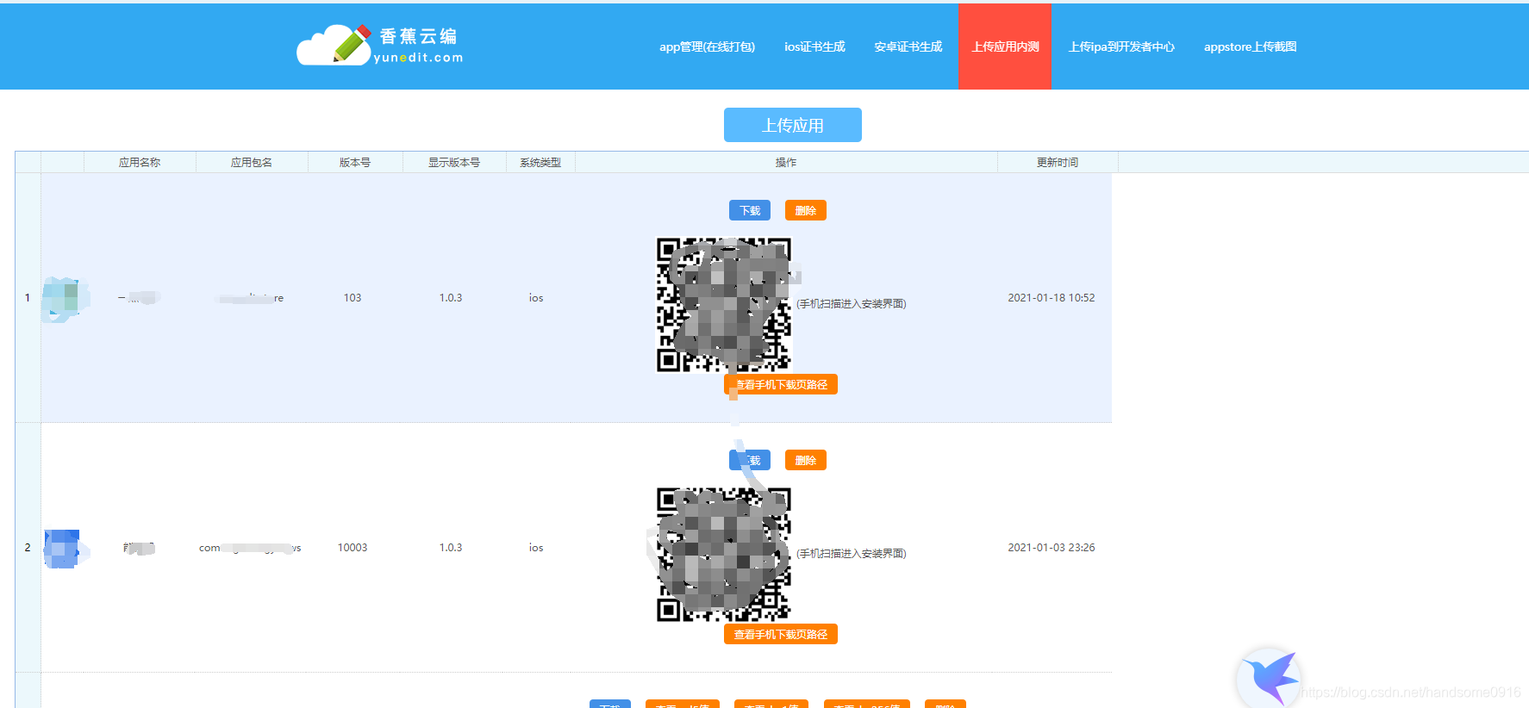Click the 更新时间 column header
The height and width of the screenshot is (708, 1529).
[x=1058, y=162]
